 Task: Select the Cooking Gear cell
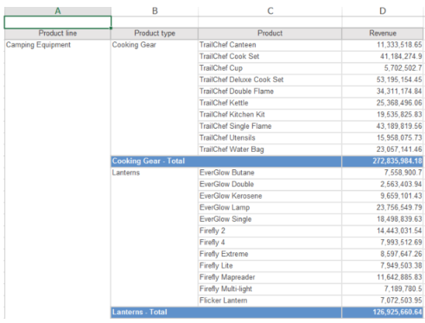155,98
